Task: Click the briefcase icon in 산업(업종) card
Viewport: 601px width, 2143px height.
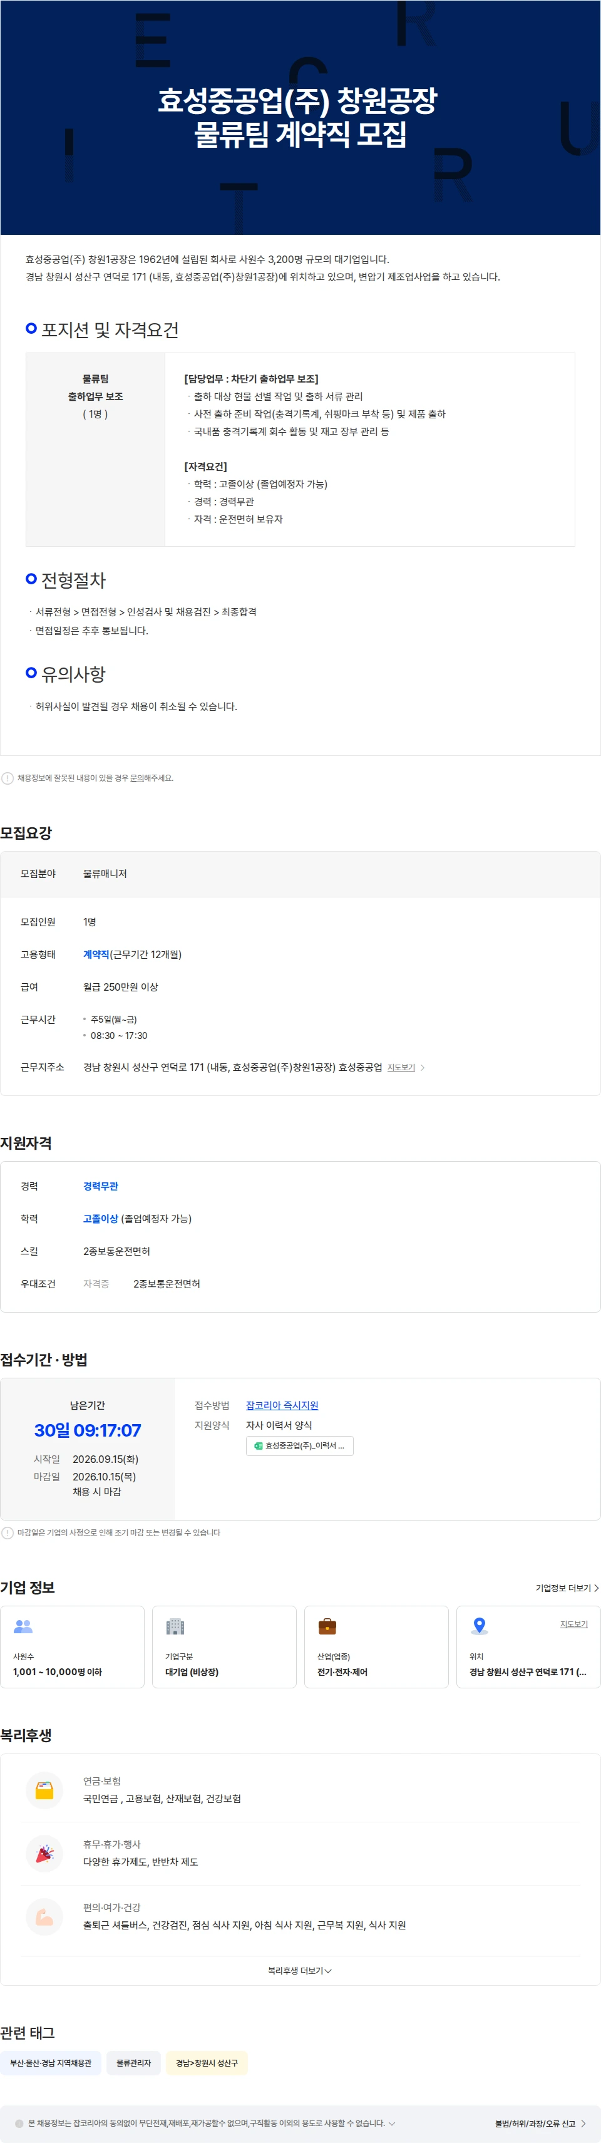Action: tap(327, 1626)
